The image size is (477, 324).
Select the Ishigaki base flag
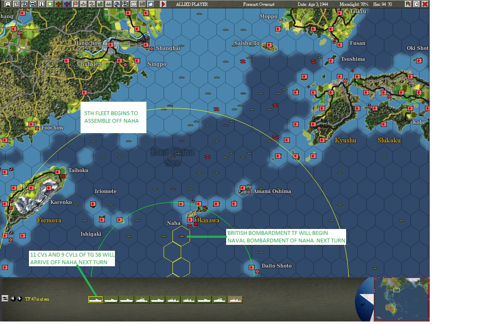pos(102,219)
